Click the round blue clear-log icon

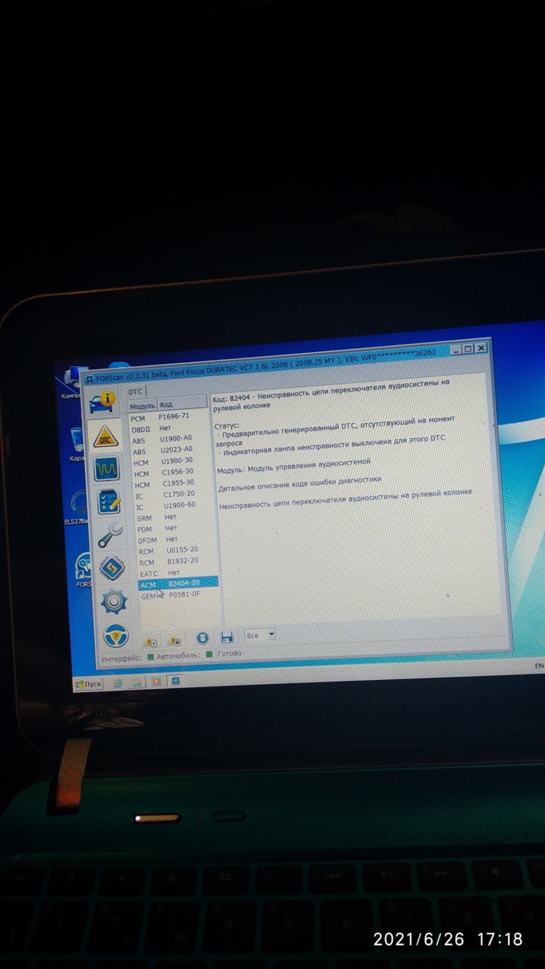pos(202,638)
